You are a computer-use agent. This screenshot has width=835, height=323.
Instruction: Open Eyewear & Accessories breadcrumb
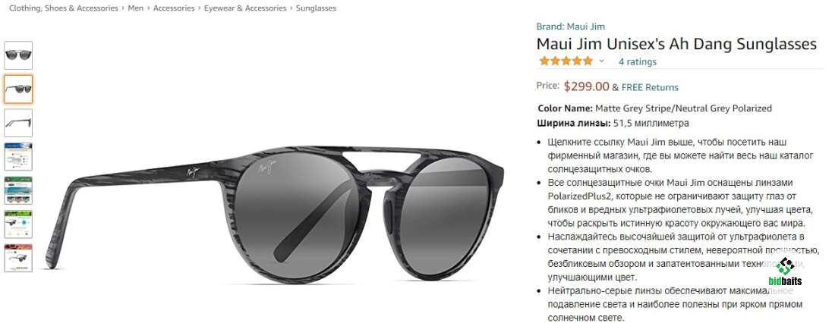tap(245, 8)
